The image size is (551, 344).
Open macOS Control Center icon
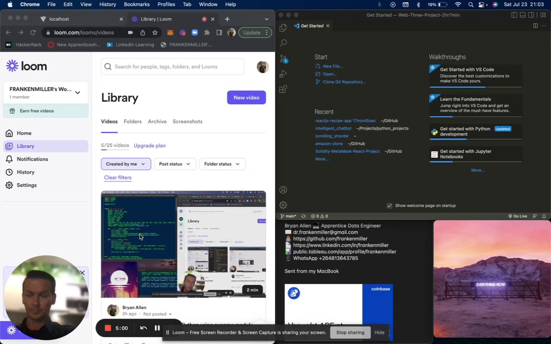tap(482, 5)
